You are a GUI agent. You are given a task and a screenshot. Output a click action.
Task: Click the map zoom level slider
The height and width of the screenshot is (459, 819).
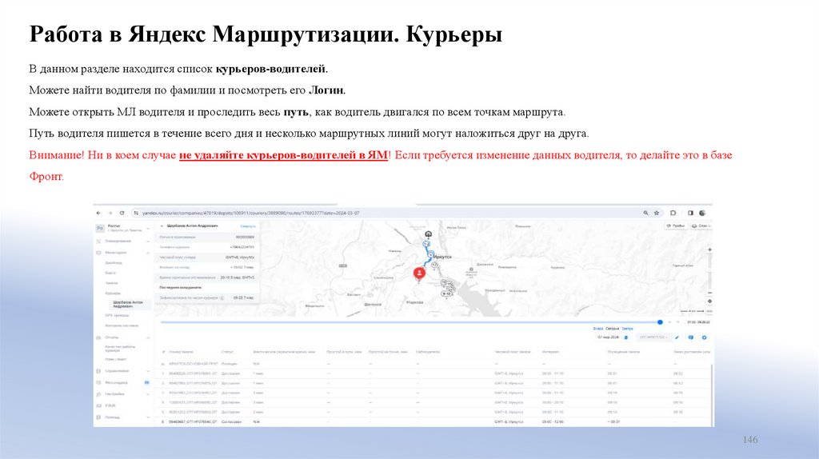tap(710, 271)
